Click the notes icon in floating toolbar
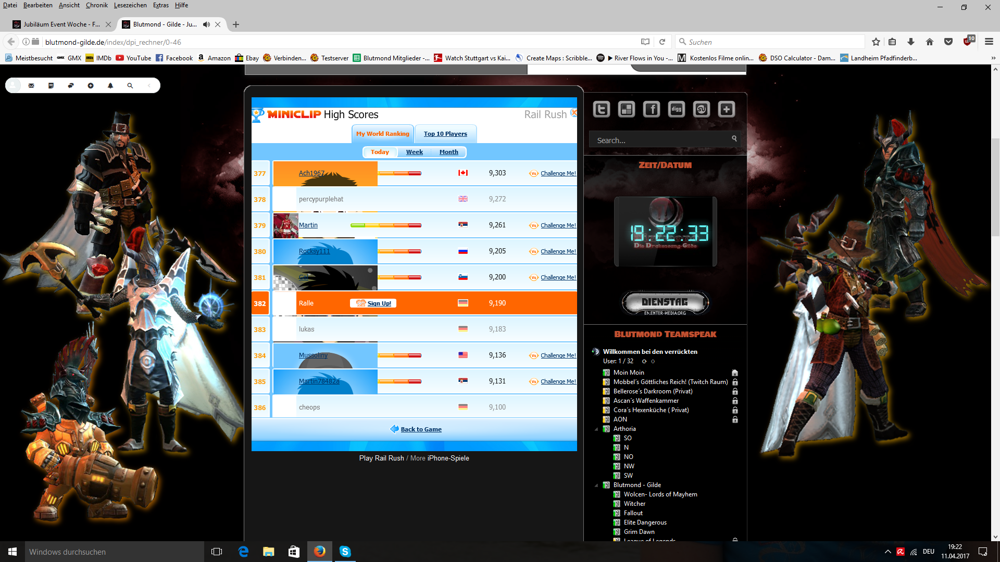Screen dimensions: 1000x562 (x=51, y=85)
